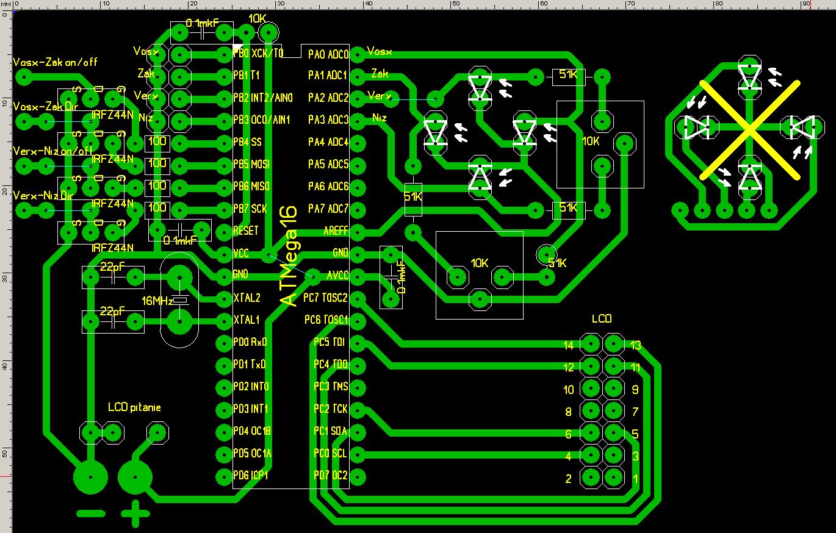Click the "PA7 ADC7" pin label
836x533 pixels.
[x=328, y=209]
